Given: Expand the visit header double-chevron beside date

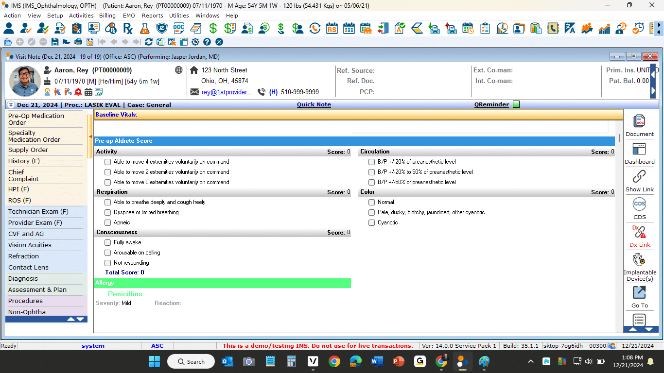Looking at the screenshot, I should (x=11, y=104).
